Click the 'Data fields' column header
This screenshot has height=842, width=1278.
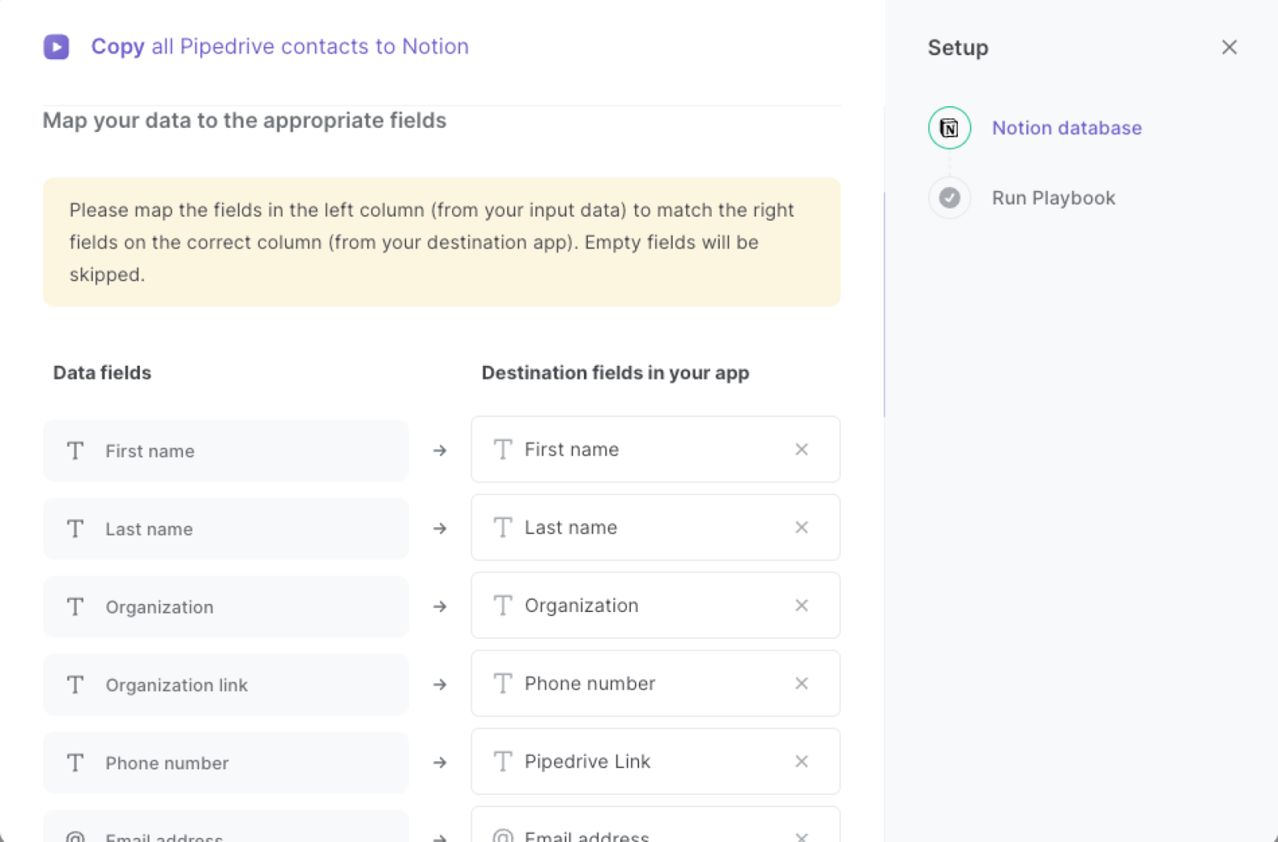[102, 373]
